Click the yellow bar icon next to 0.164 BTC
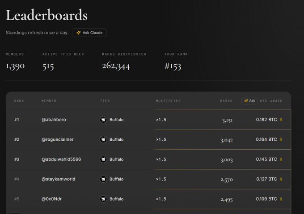The image size is (304, 214). pos(281,139)
